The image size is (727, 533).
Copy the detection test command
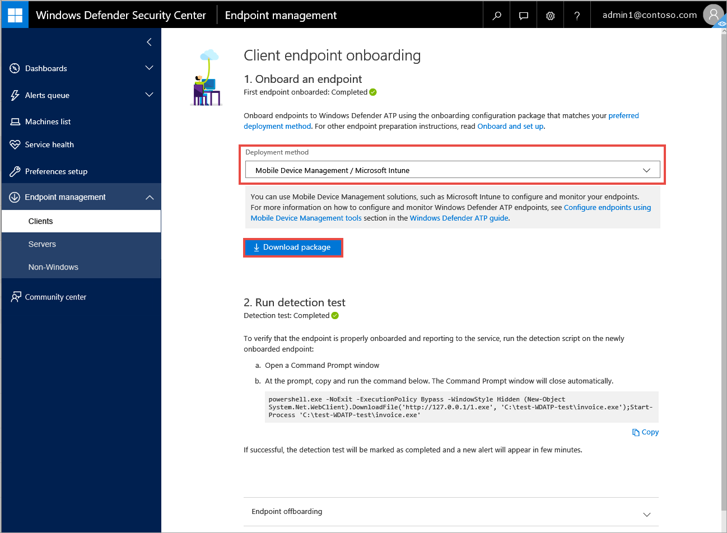pos(645,432)
